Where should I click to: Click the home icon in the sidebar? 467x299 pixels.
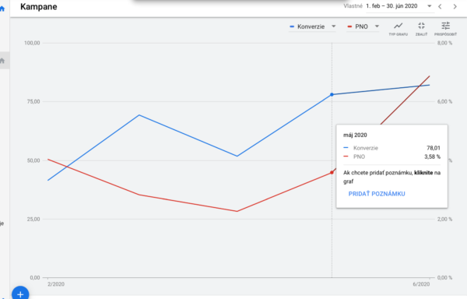click(x=2, y=9)
